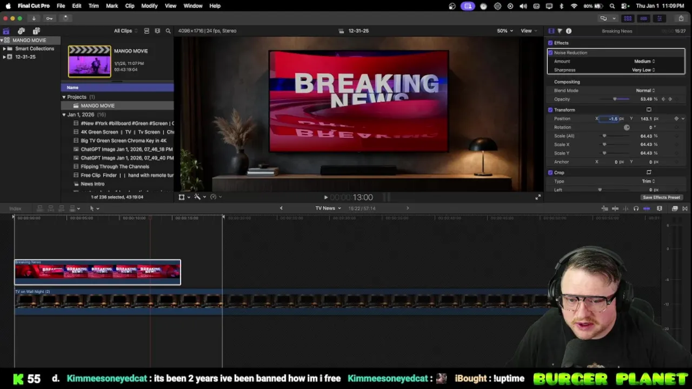Open the Clip menu
The width and height of the screenshot is (692, 389).
(x=130, y=6)
